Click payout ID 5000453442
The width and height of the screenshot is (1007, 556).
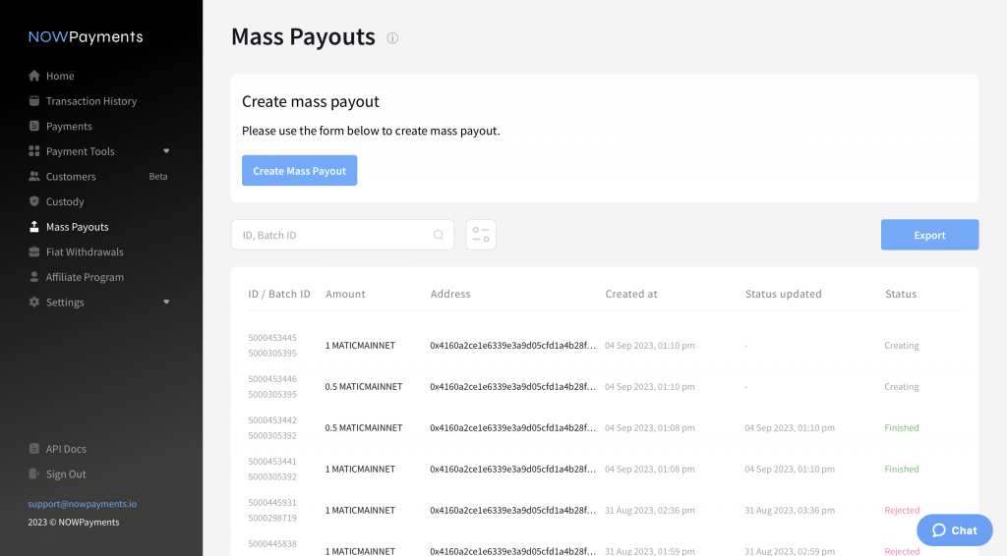(272, 420)
